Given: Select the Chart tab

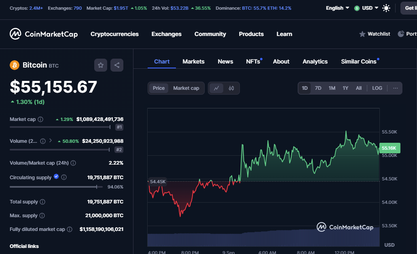Looking at the screenshot, I should (162, 62).
